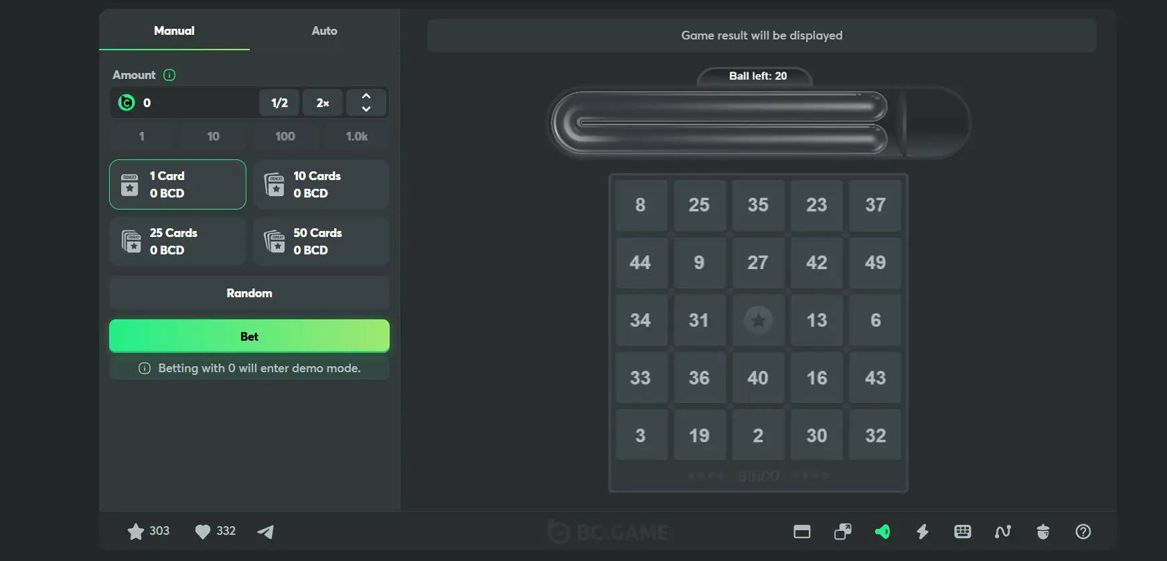
Task: Click the theatre mode window icon
Action: pyautogui.click(x=802, y=532)
